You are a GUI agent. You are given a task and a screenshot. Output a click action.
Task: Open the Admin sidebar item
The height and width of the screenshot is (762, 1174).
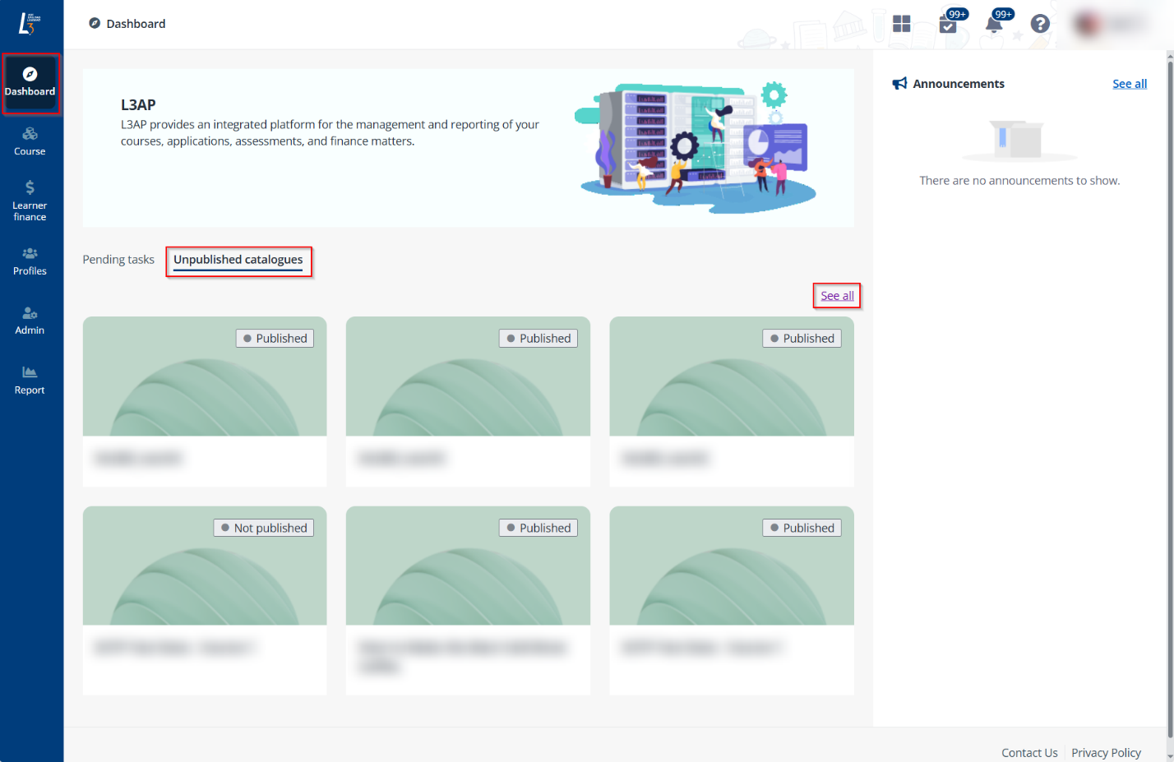tap(30, 321)
